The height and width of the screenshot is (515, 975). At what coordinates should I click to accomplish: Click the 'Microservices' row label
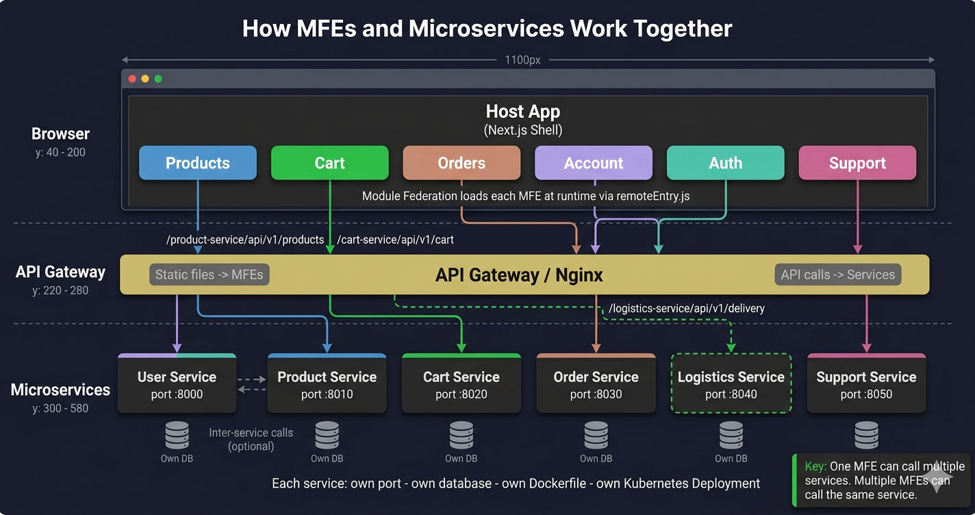click(x=60, y=390)
